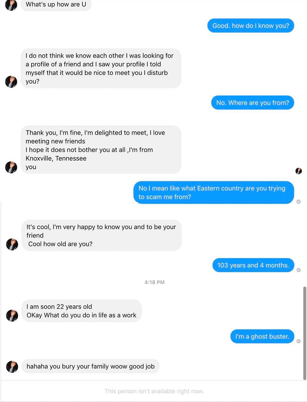Click the "No. Where are you from?" message bubble
Viewport: 307px width, 402px height.
(252, 103)
